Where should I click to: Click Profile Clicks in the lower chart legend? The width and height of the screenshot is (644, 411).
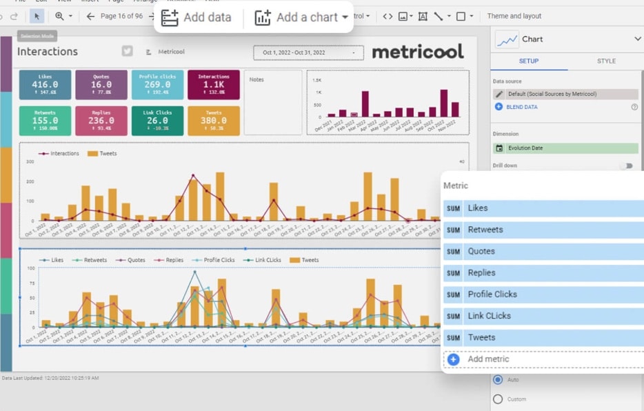point(219,260)
